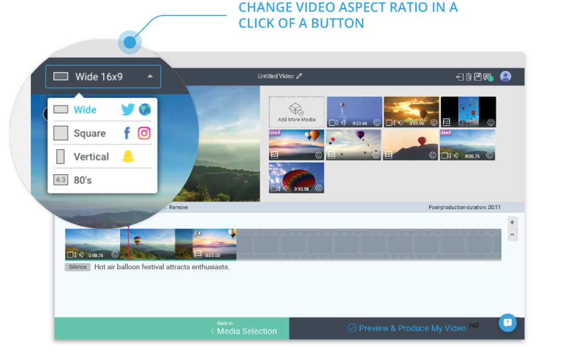Choose the Square aspect ratio option
The width and height of the screenshot is (562, 350).
coord(102,133)
